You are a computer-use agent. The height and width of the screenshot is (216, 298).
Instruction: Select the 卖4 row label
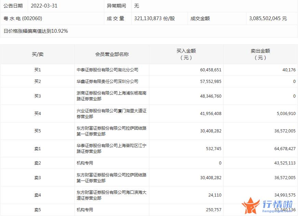coord(38,195)
